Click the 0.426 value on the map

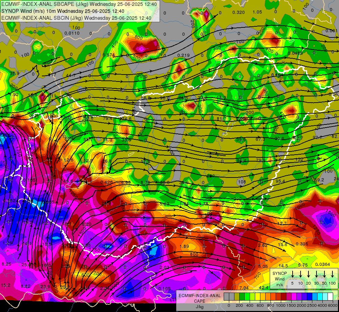pyautogui.click(x=106, y=182)
